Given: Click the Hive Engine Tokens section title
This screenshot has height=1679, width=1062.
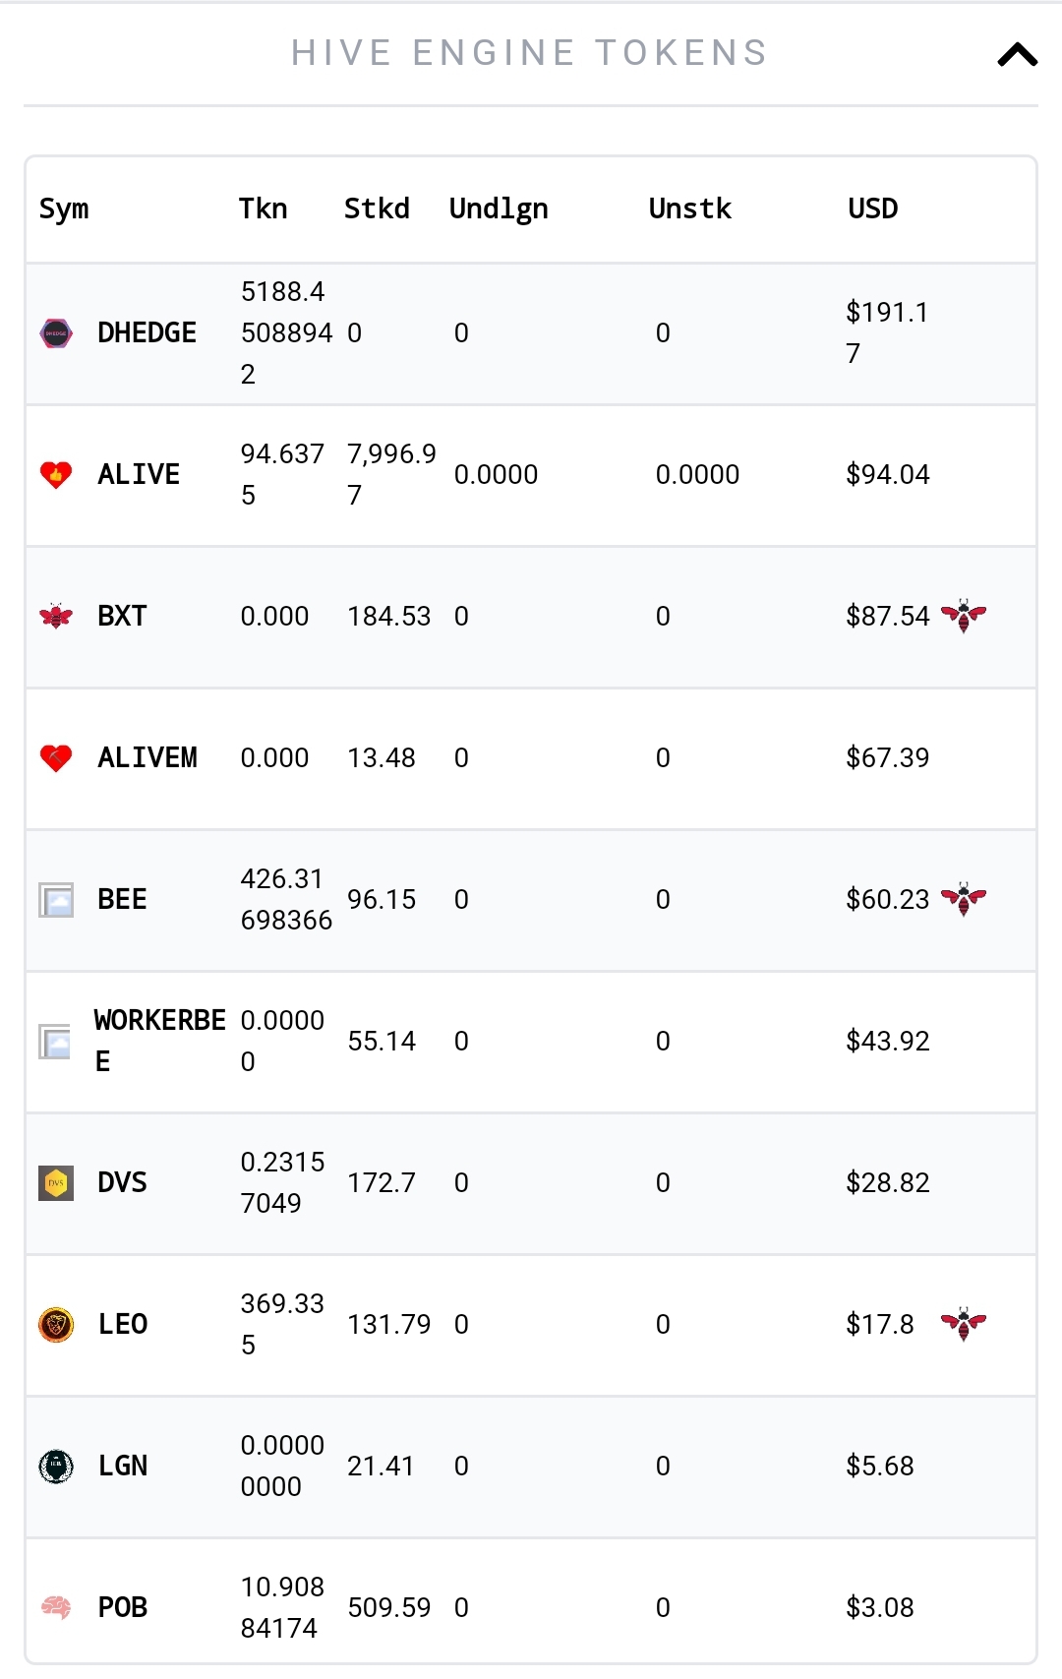Looking at the screenshot, I should point(530,53).
